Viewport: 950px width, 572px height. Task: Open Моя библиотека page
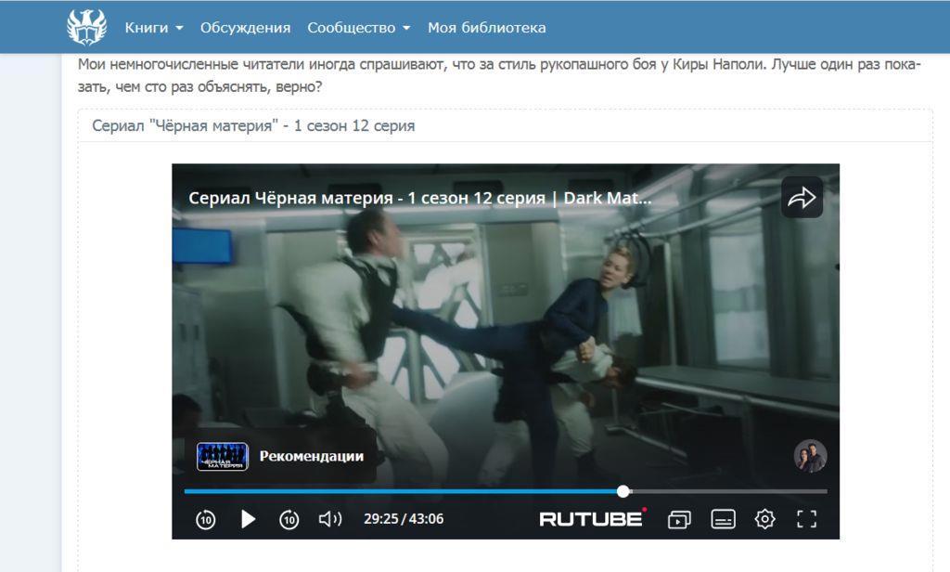(x=486, y=27)
